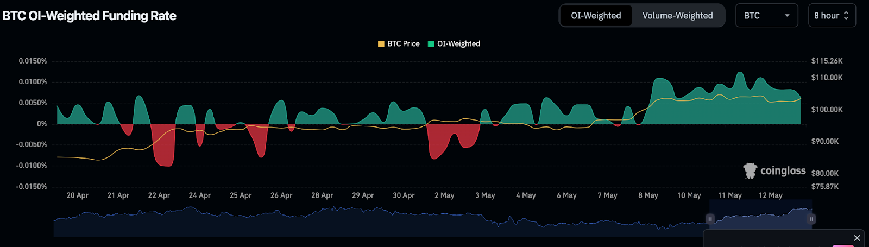
Task: Click the 12 May date label
Action: coord(771,195)
